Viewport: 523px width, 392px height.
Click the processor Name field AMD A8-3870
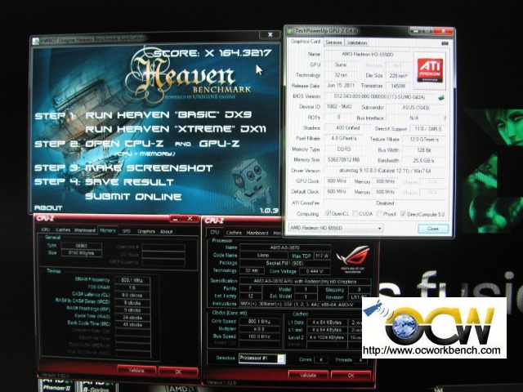[285, 247]
